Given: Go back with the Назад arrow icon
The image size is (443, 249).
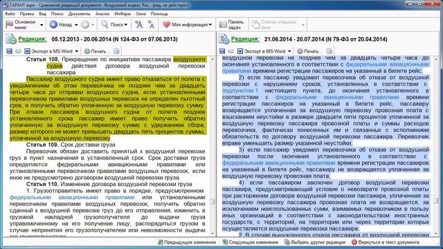Looking at the screenshot, I should [x=53, y=25].
